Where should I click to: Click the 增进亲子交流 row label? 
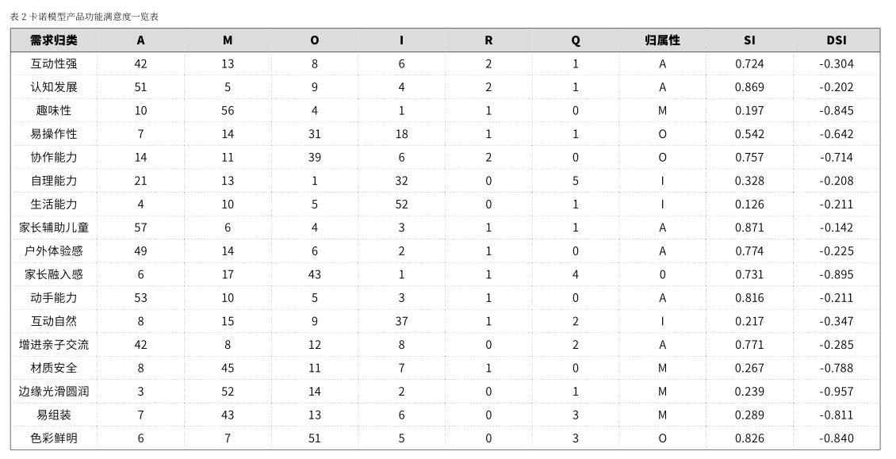pyautogui.click(x=54, y=345)
